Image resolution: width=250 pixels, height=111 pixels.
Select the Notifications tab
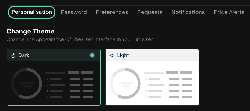pyautogui.click(x=188, y=12)
